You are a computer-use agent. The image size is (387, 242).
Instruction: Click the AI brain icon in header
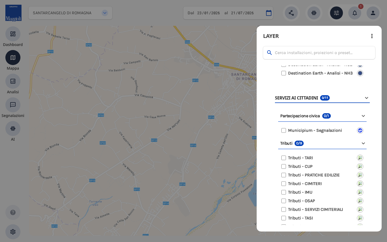[x=314, y=13]
